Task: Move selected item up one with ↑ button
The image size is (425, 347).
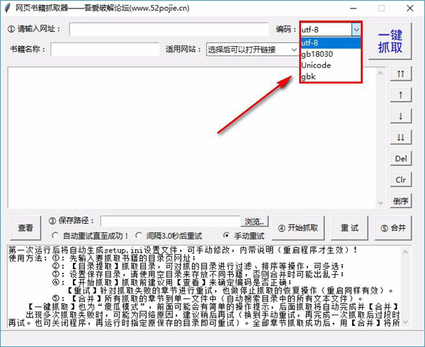Action: pyautogui.click(x=401, y=95)
